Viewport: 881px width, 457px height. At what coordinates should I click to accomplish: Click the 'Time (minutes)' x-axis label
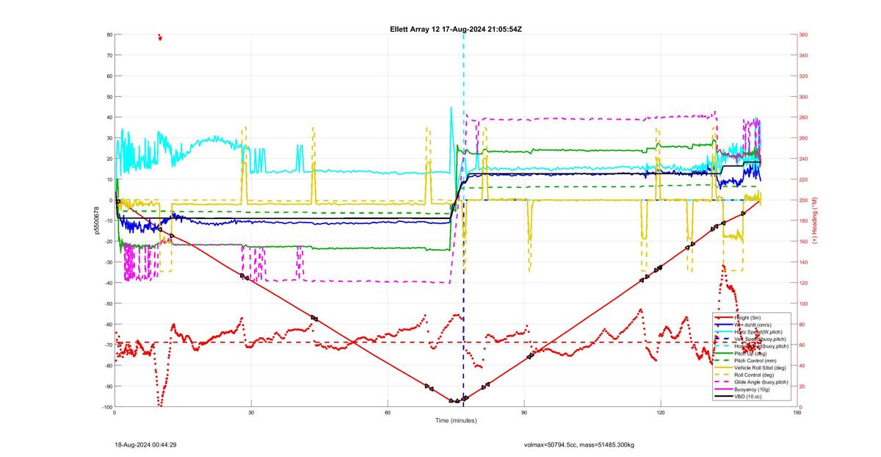(x=455, y=421)
